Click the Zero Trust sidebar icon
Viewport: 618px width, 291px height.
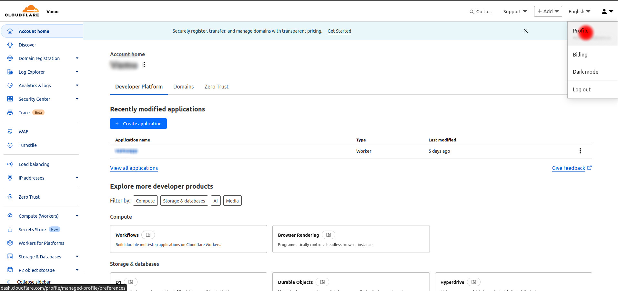pyautogui.click(x=10, y=197)
